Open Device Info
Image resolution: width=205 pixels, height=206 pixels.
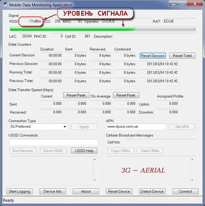tap(53, 192)
